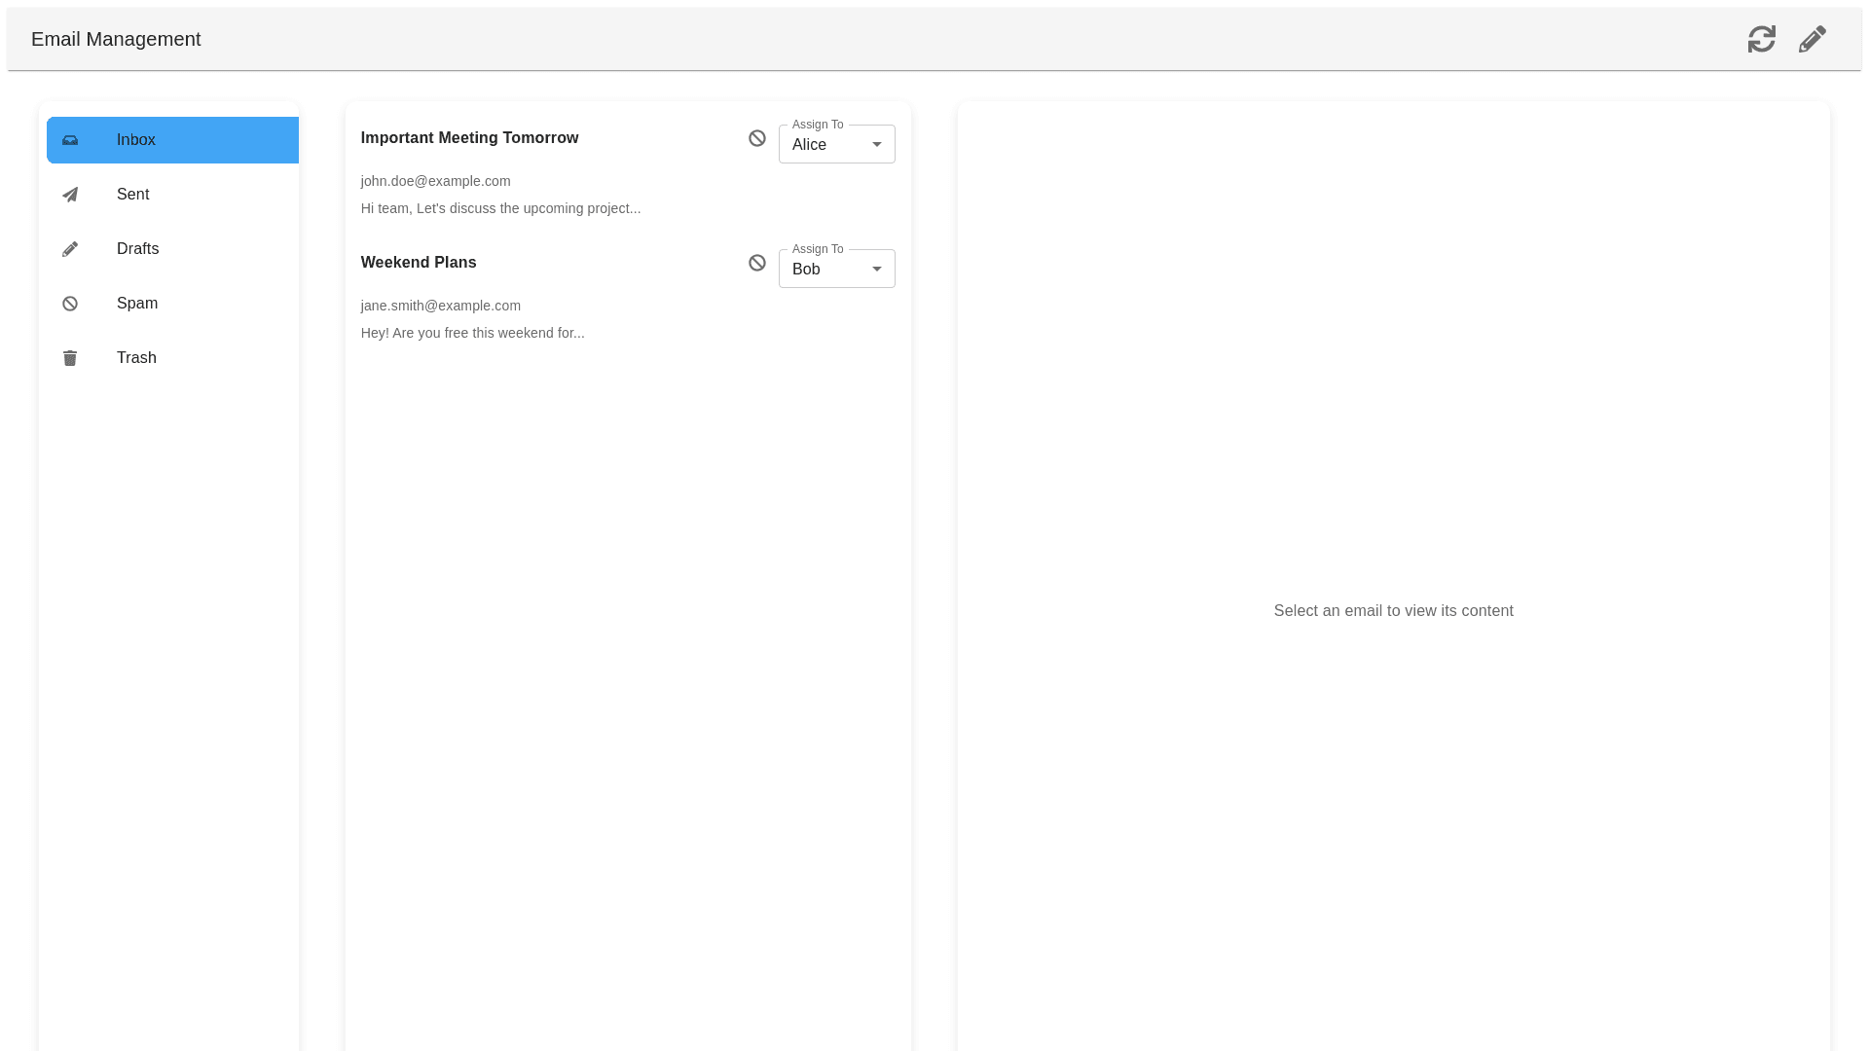Click the refresh icon in the header
Viewport: 1869px width, 1051px height.
[x=1761, y=39]
